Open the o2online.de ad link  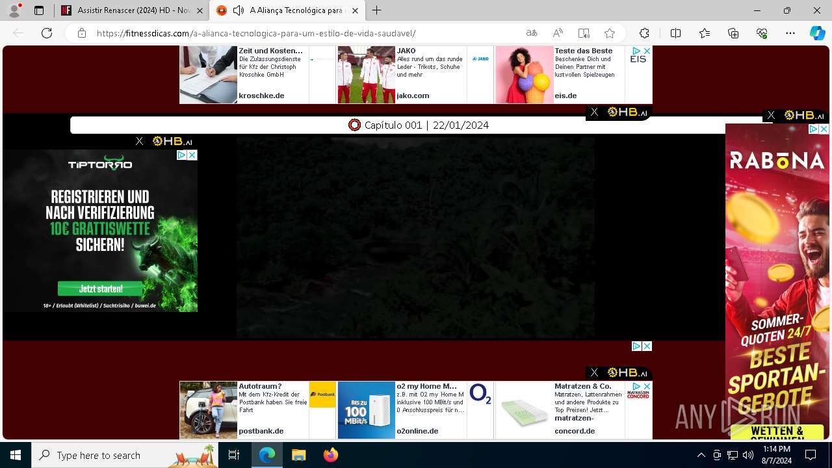click(x=417, y=431)
